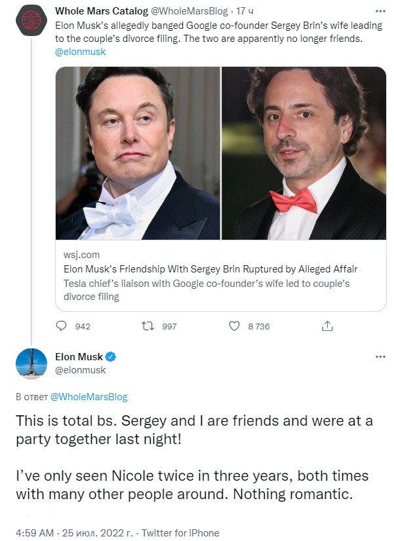
Task: Open more options on Whole Mars tweet
Action: pyautogui.click(x=380, y=11)
